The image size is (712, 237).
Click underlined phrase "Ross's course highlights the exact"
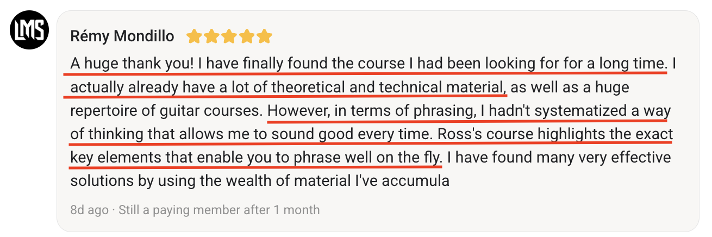coord(552,134)
